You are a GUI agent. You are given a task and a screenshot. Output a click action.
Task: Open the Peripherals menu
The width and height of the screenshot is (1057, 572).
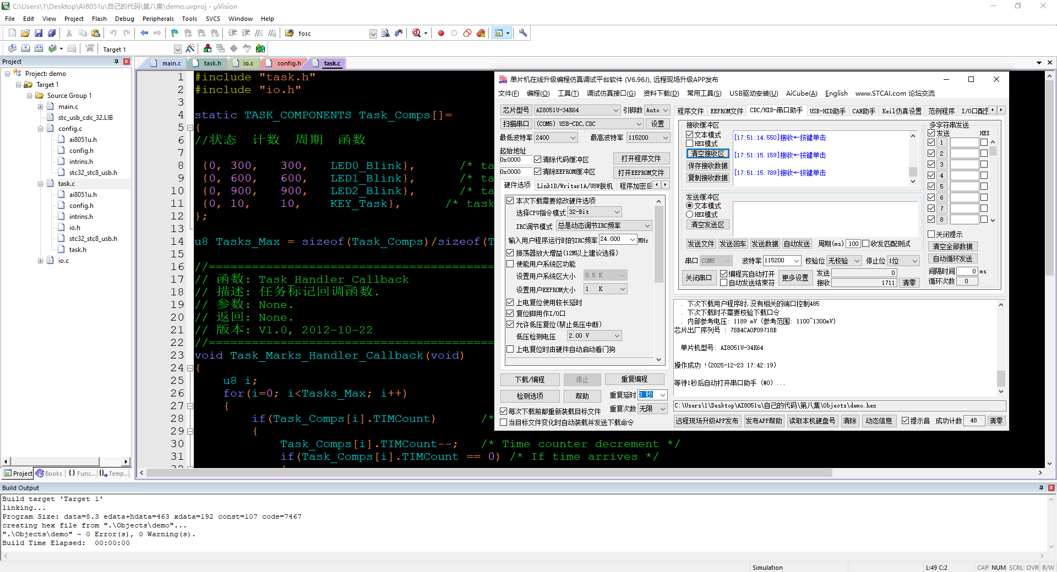[158, 19]
